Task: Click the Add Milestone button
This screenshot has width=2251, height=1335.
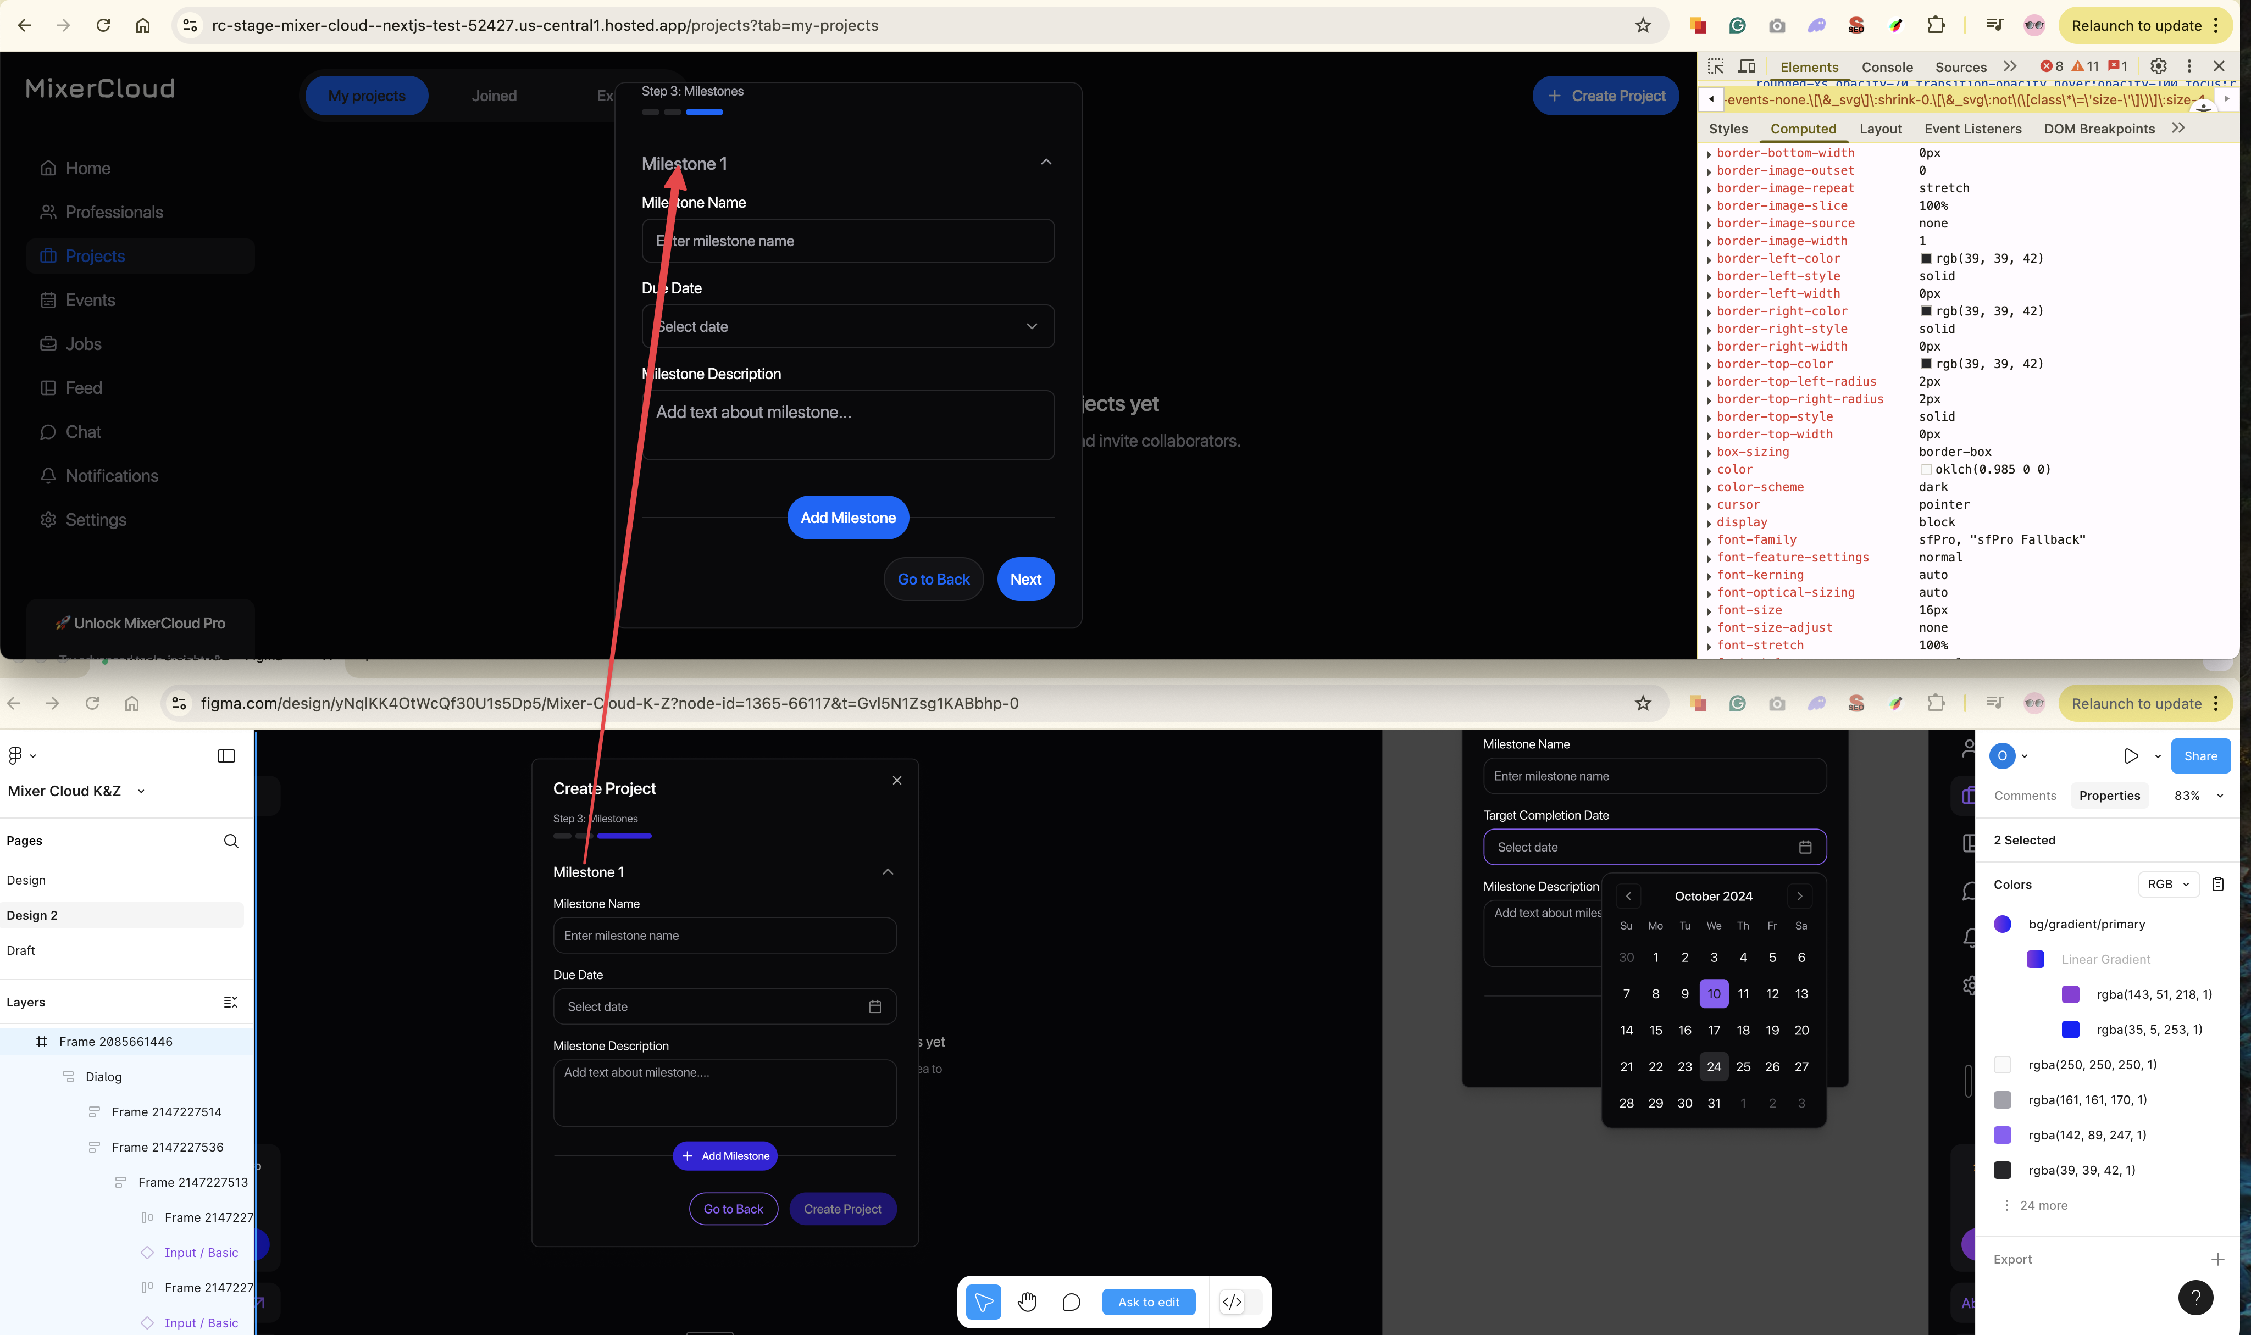Action: pos(847,518)
